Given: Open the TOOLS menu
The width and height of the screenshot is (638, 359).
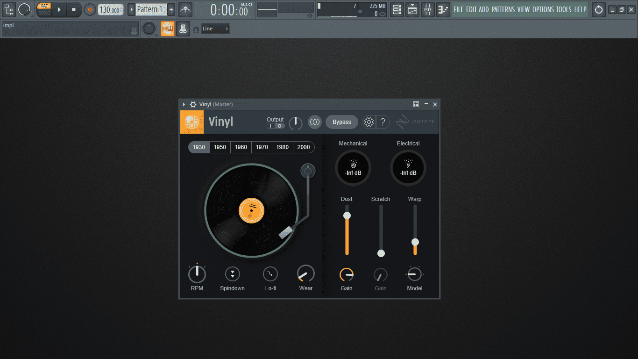Looking at the screenshot, I should coord(564,9).
